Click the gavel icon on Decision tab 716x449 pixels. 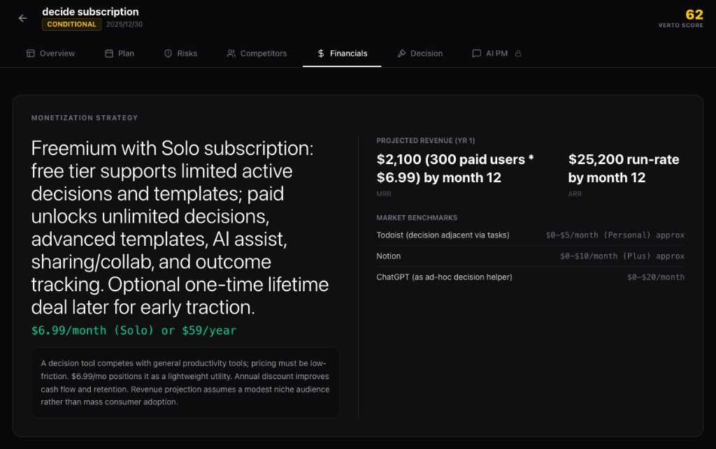pos(401,53)
